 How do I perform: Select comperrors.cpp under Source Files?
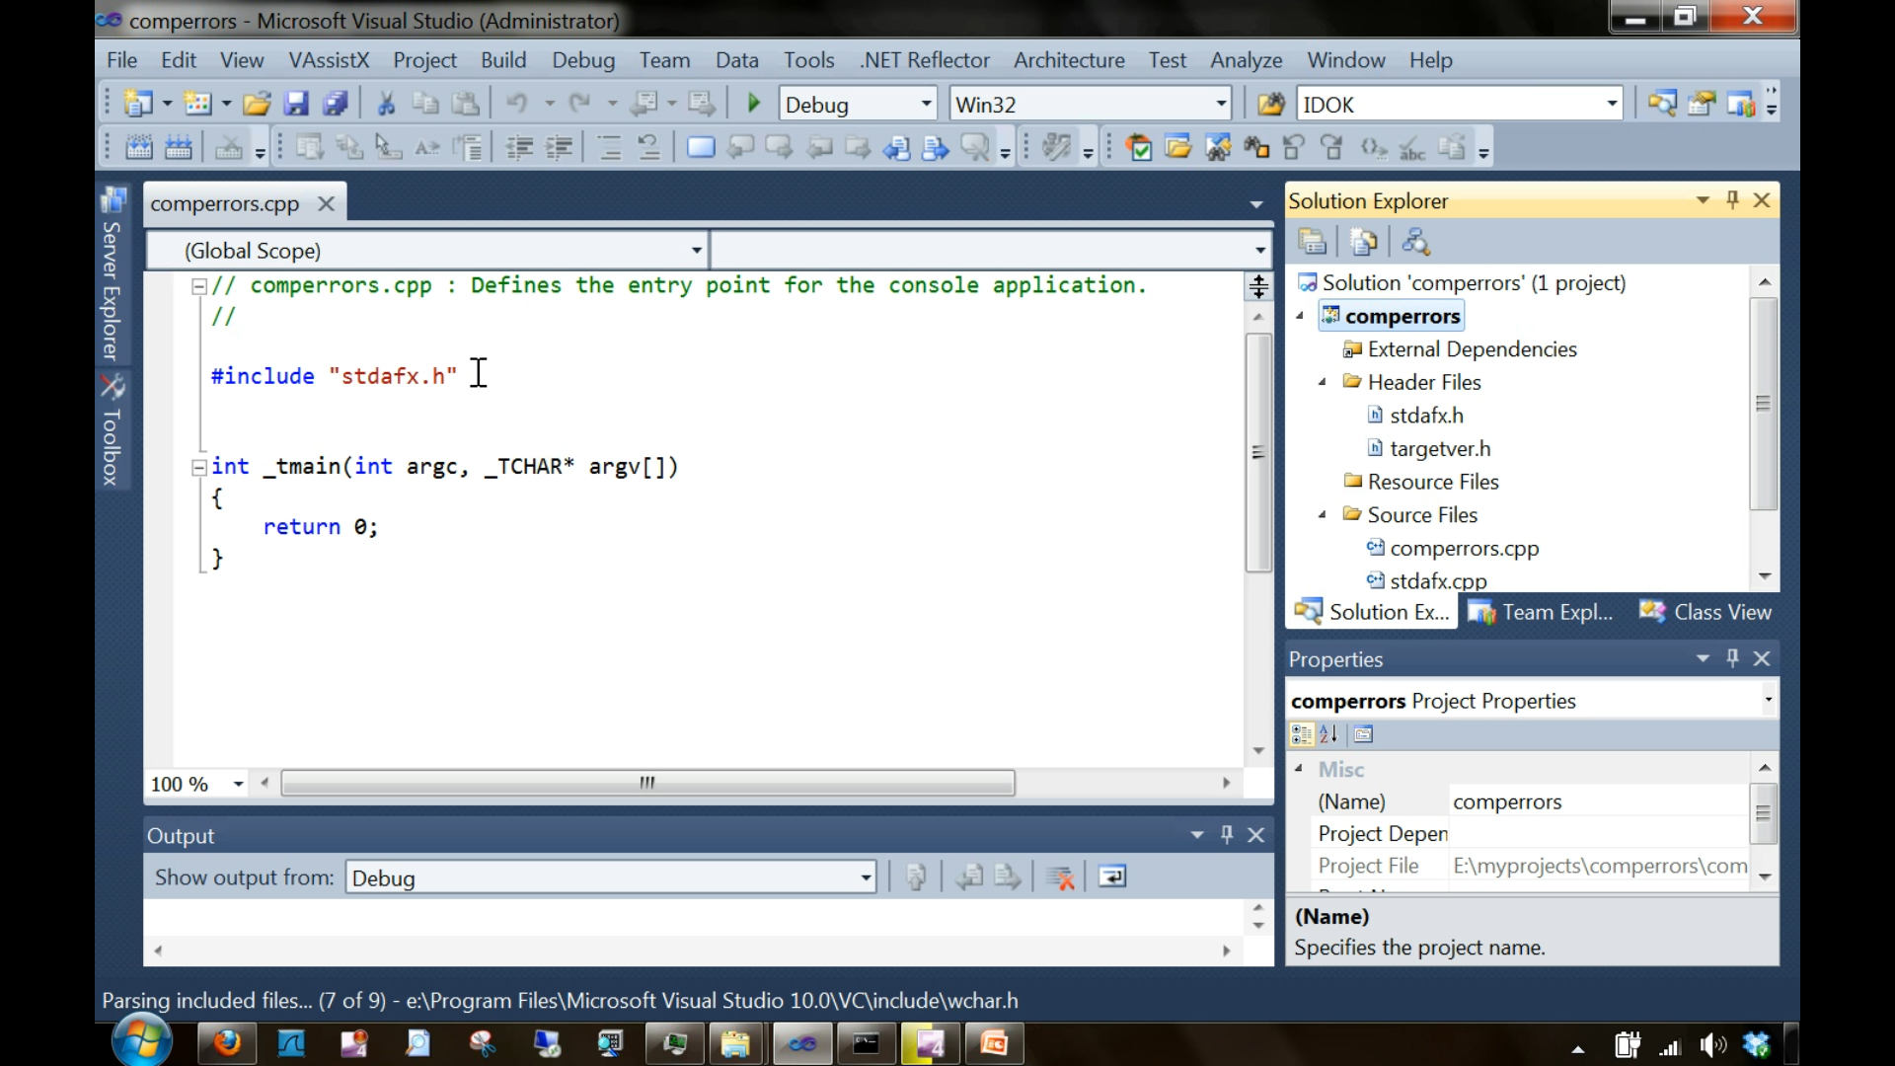point(1464,548)
